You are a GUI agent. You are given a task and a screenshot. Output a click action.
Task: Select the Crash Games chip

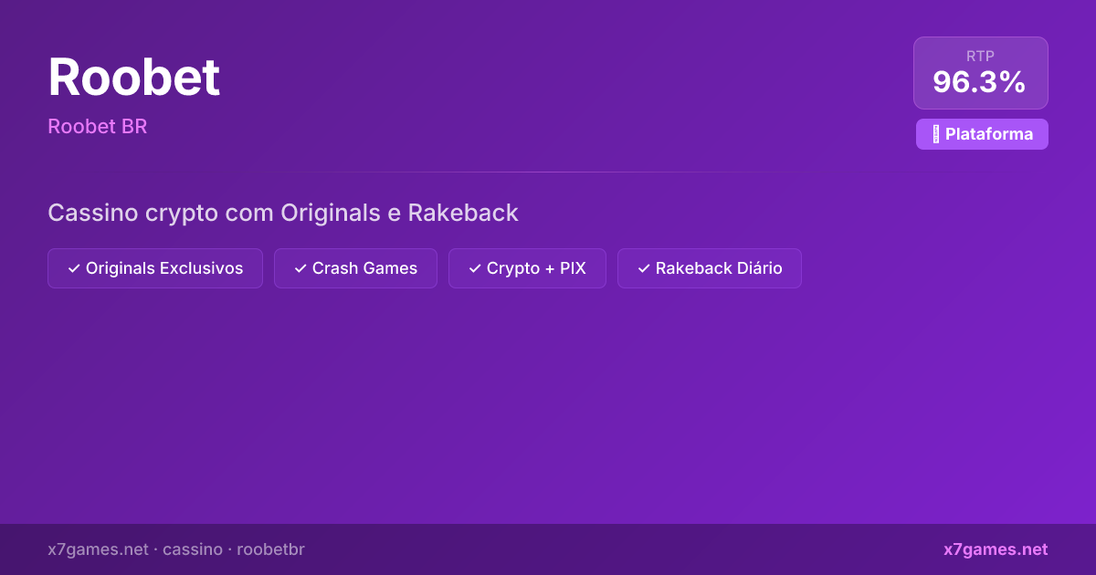(355, 268)
